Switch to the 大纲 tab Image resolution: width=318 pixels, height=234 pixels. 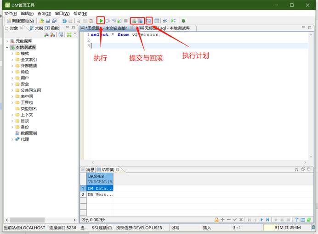(36, 28)
